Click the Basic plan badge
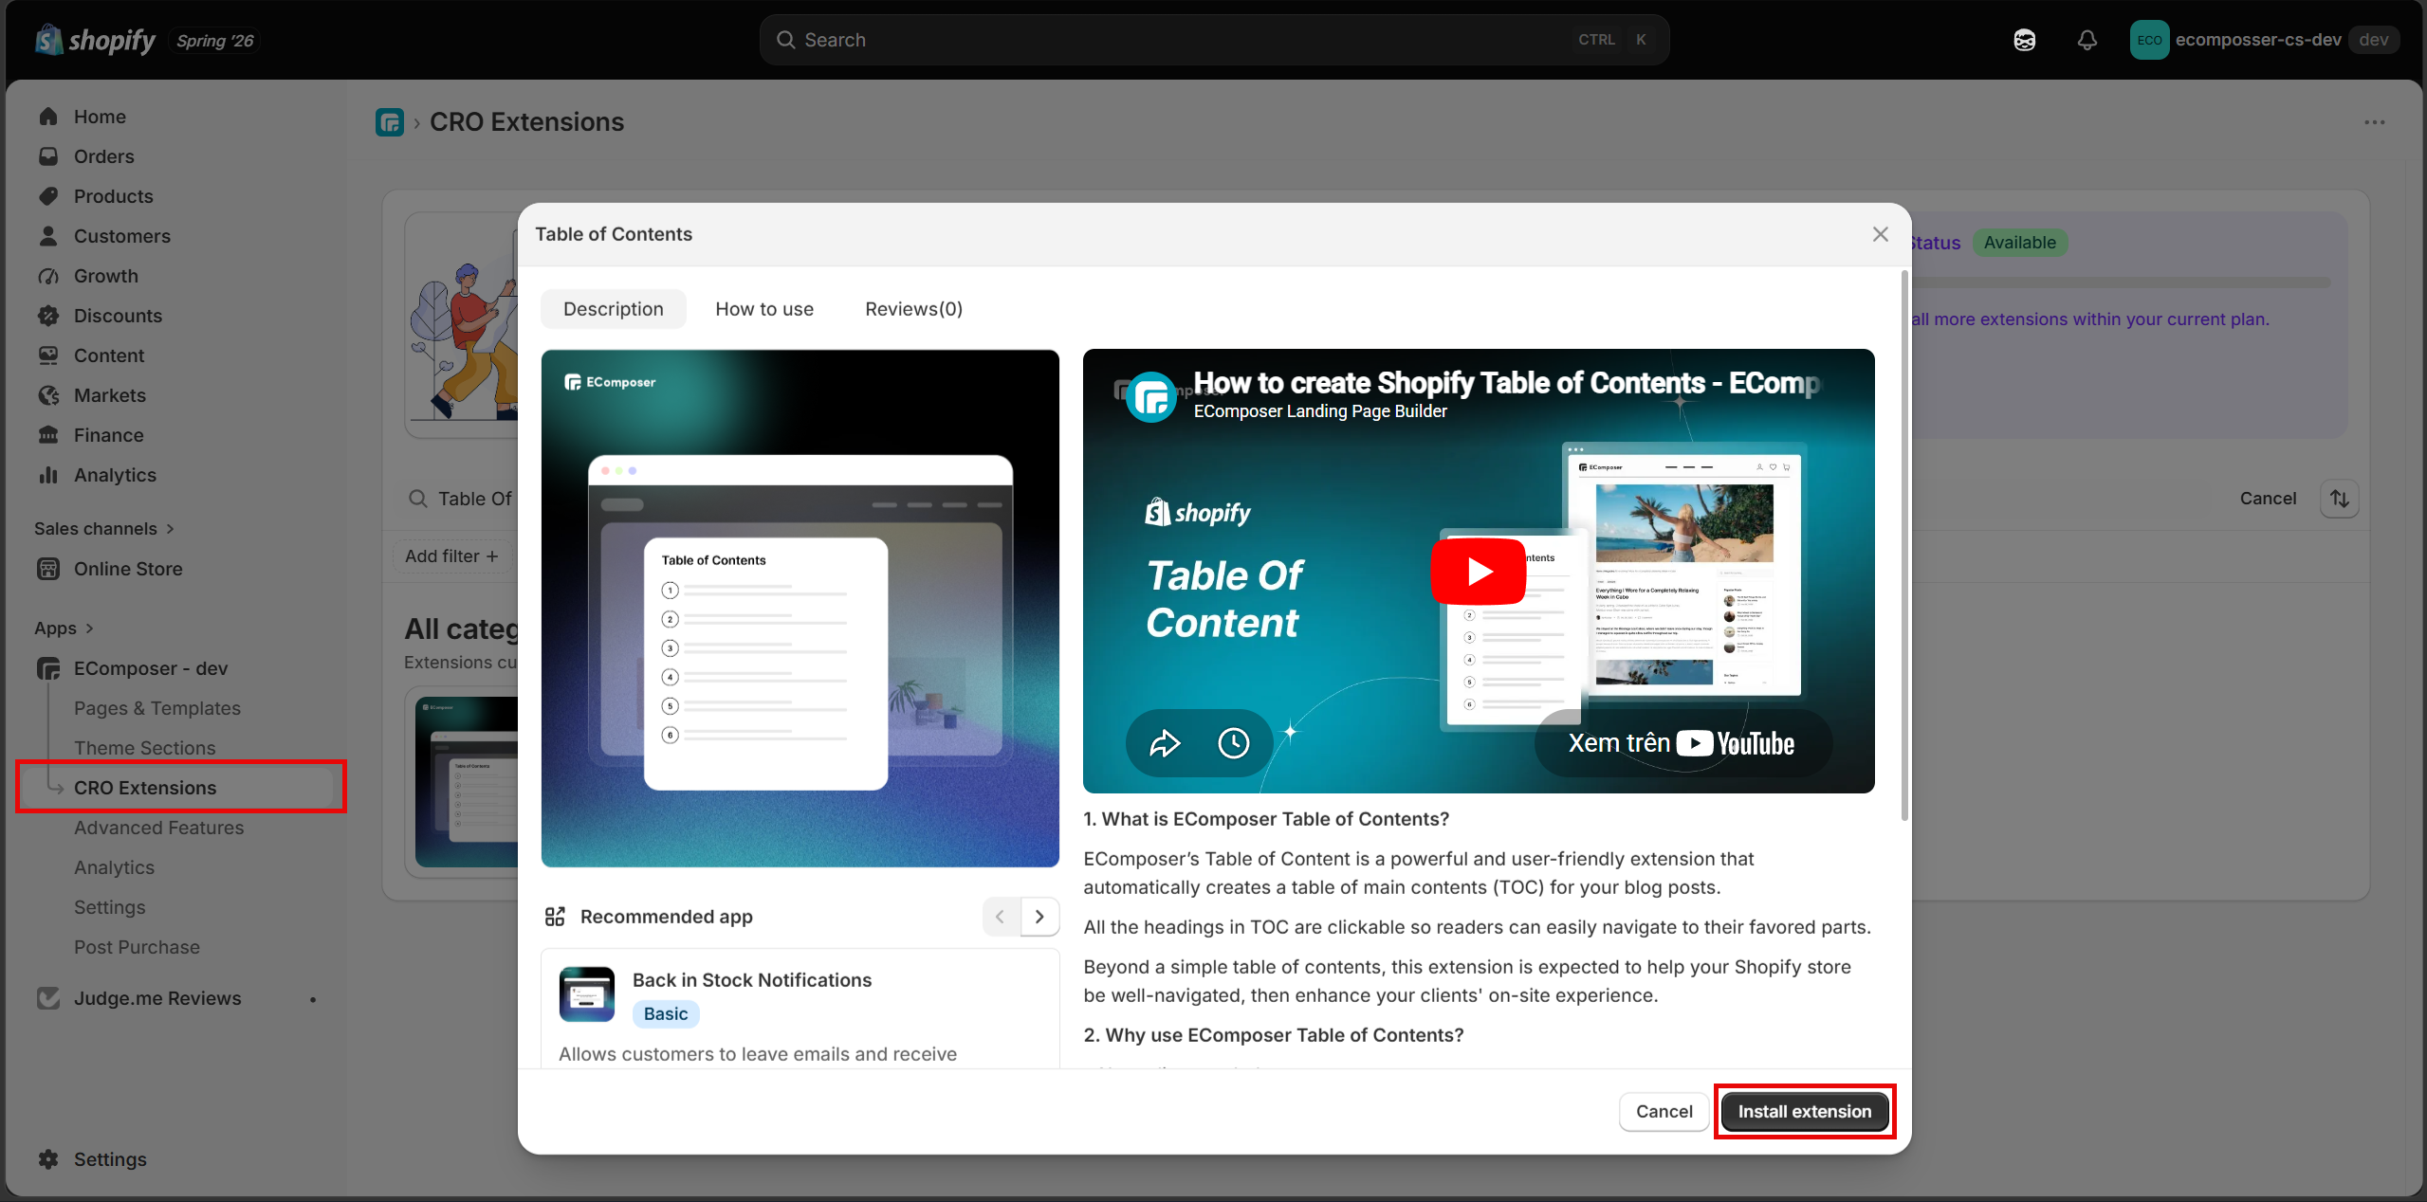 point(666,1014)
